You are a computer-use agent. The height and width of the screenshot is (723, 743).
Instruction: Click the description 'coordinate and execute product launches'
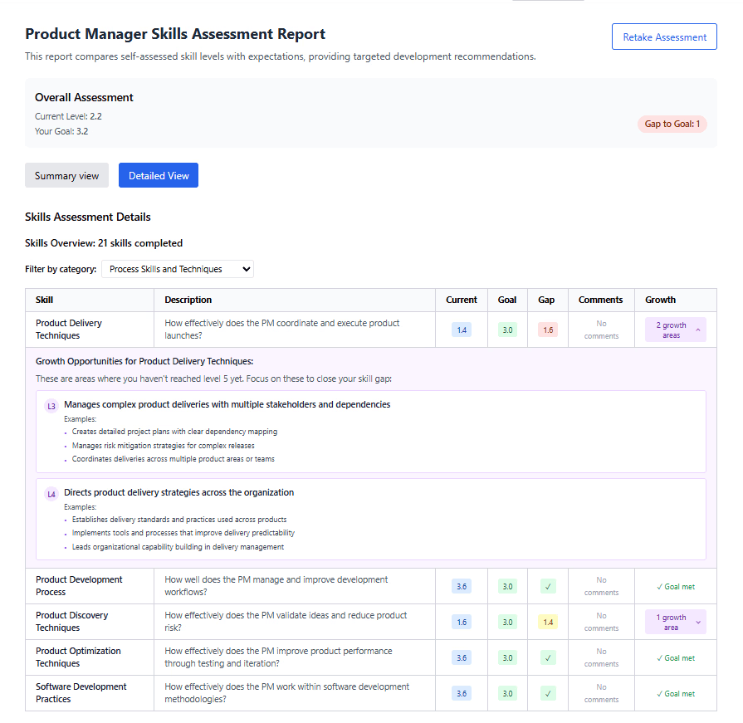click(x=282, y=329)
